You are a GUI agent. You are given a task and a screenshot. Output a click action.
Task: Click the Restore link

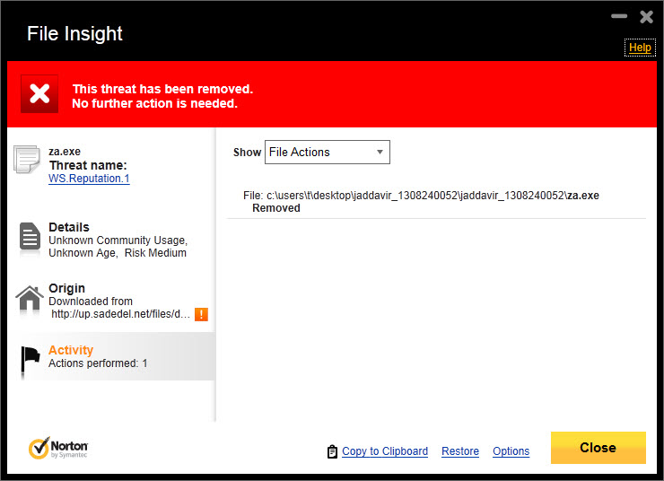click(460, 451)
